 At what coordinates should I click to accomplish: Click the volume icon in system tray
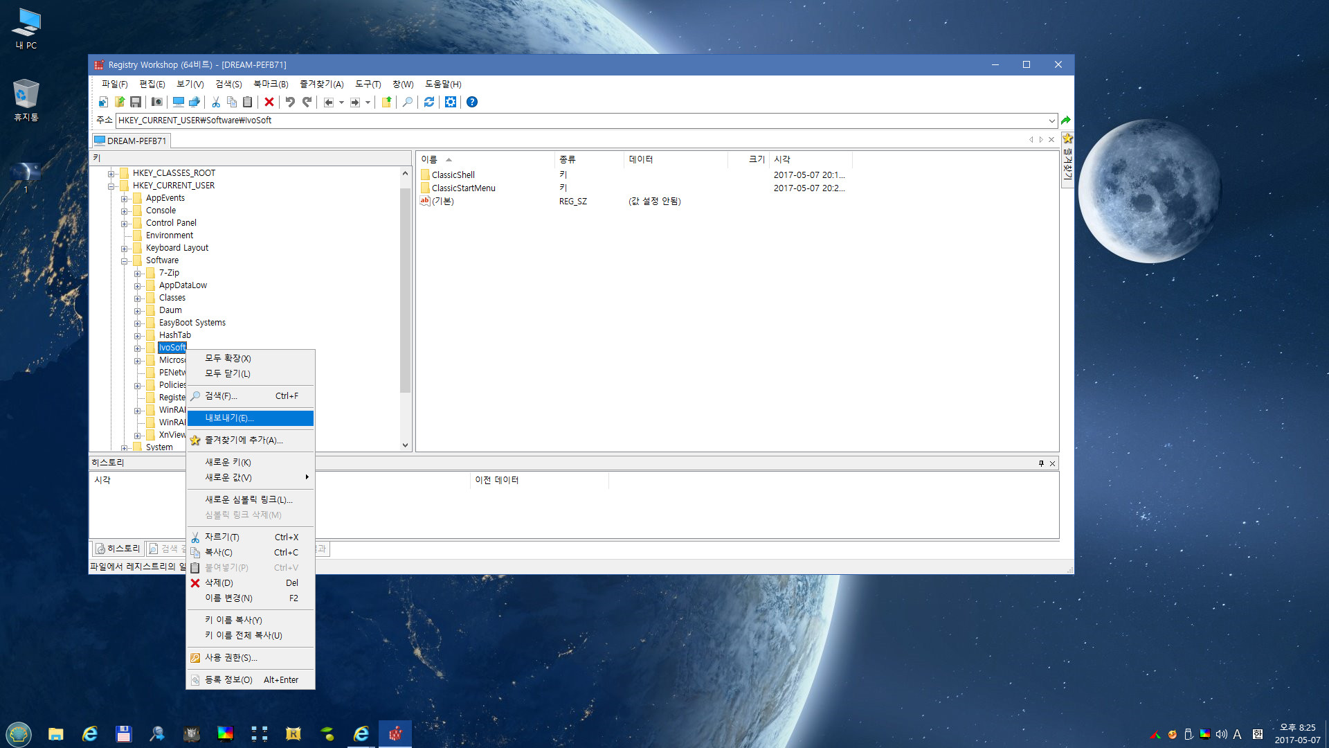1222,734
